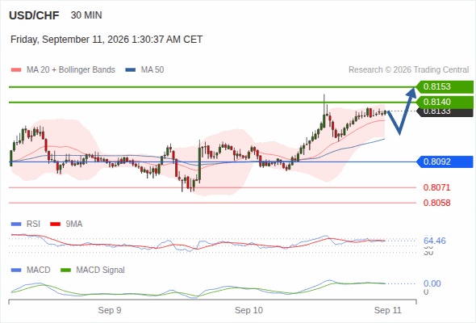Click the 64.46 RSI value label
Image resolution: width=476 pixels, height=323 pixels.
(435, 241)
